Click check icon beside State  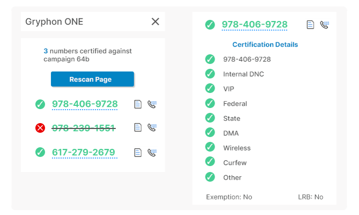tap(210, 118)
